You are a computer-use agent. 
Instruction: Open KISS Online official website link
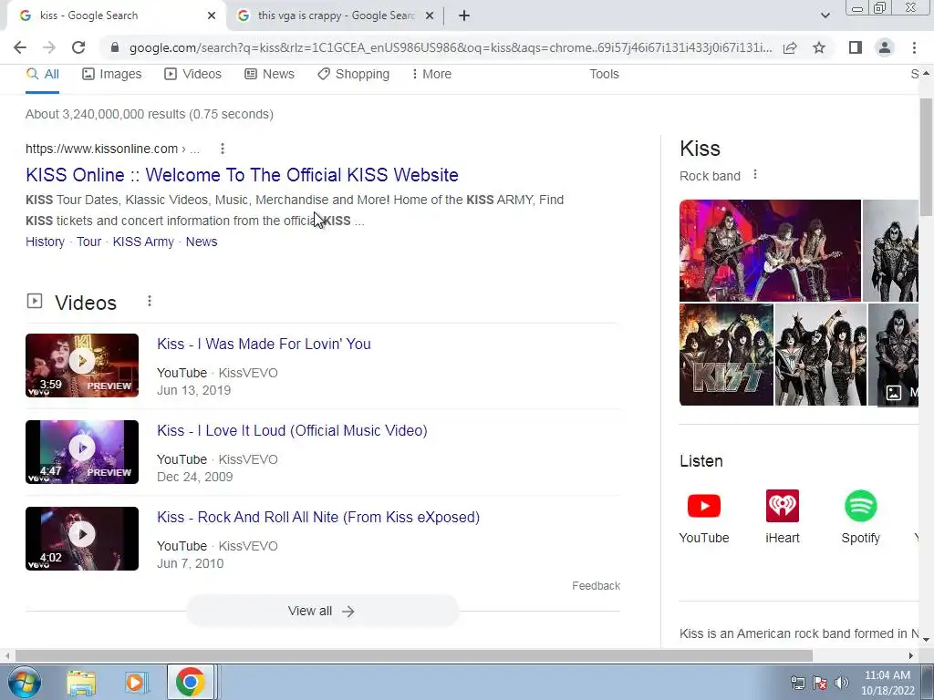pyautogui.click(x=242, y=175)
